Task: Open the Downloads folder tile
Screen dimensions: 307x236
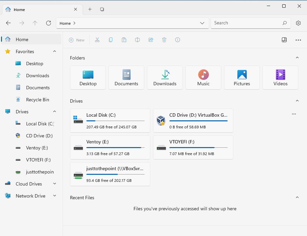Action: click(x=165, y=78)
